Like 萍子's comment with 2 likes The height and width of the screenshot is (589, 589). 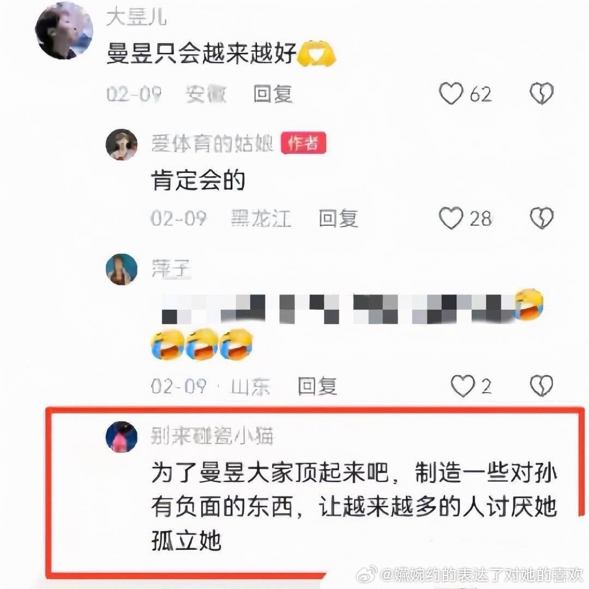pyautogui.click(x=462, y=386)
